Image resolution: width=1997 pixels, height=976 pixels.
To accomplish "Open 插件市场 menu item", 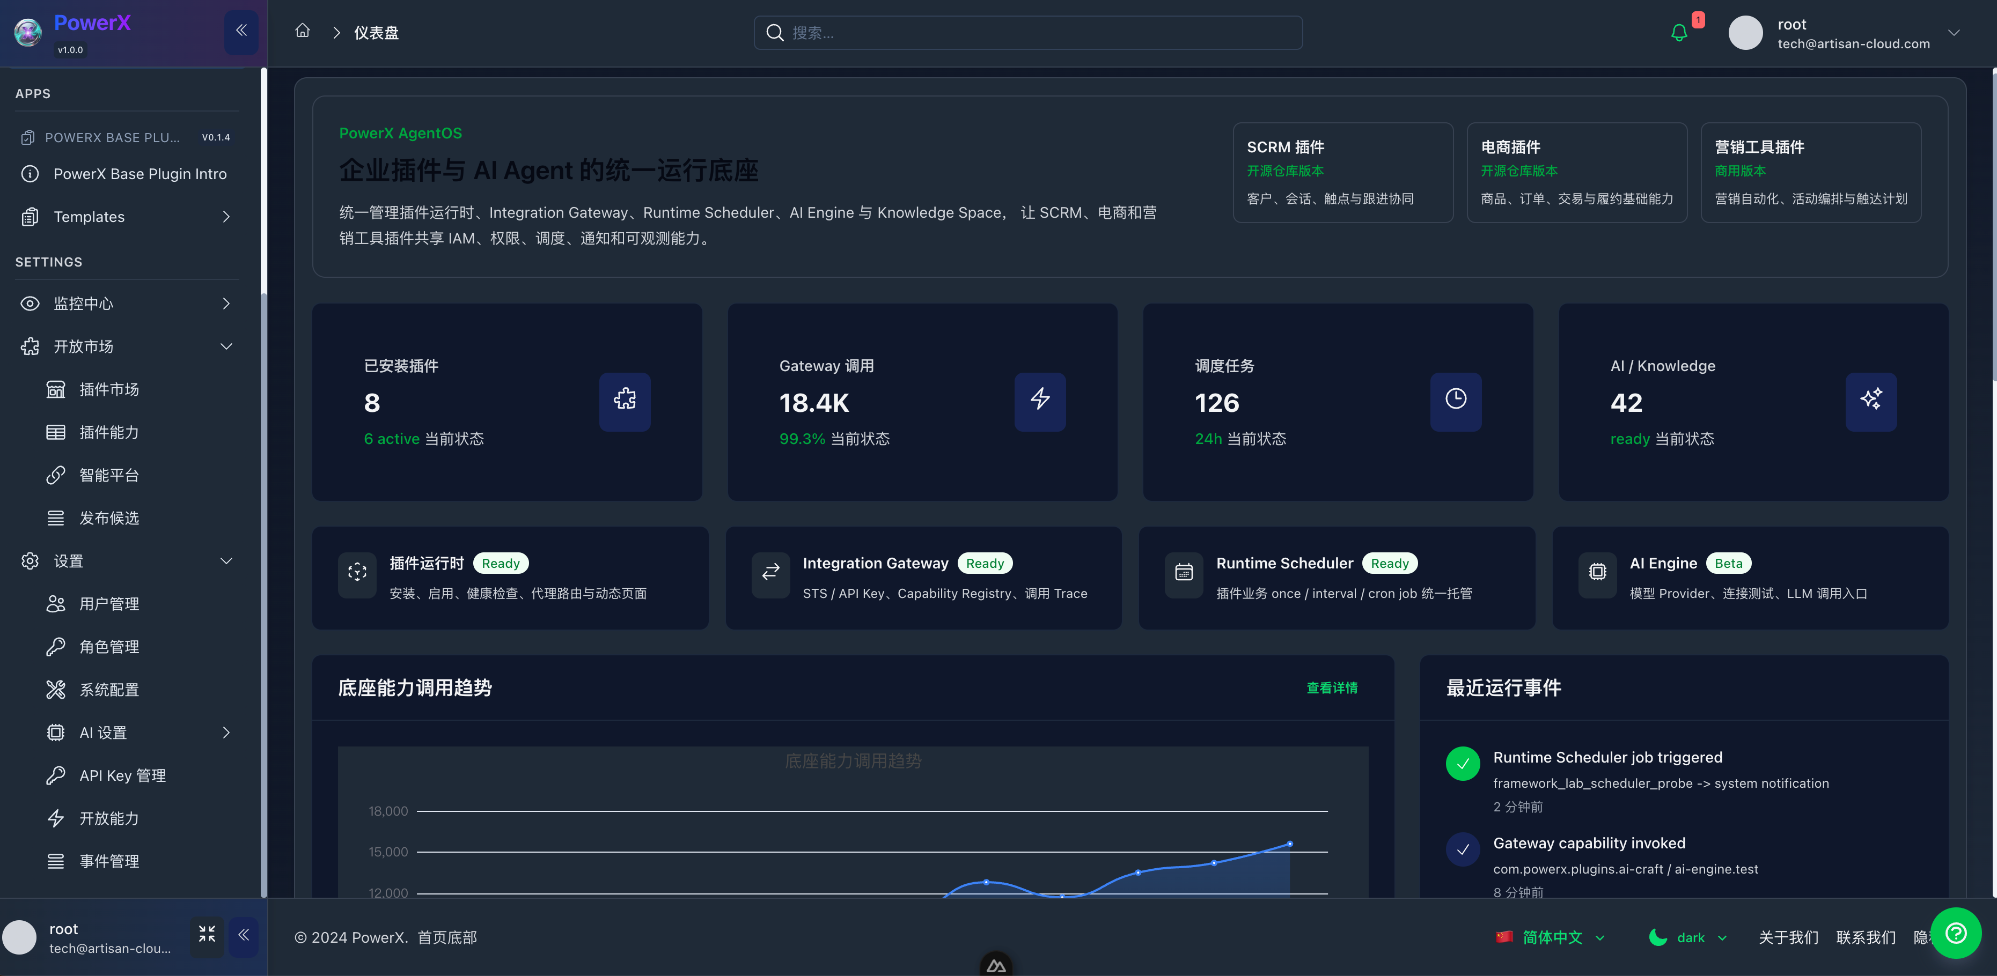I will coord(140,390).
